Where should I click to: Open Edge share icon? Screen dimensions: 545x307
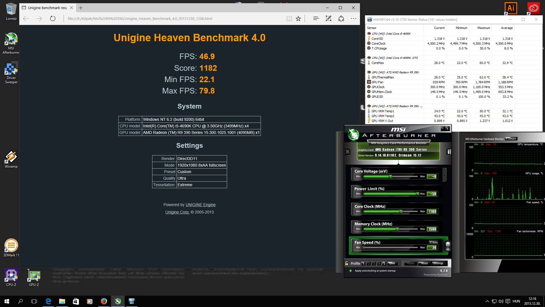(x=341, y=18)
